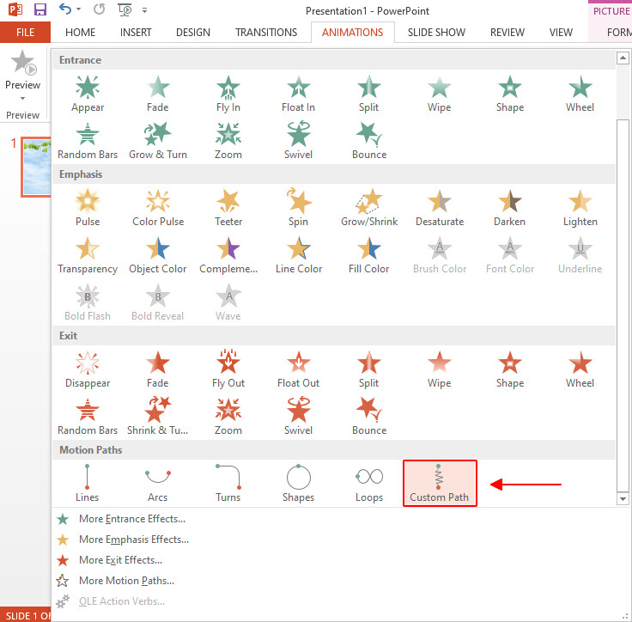Choose the Grow/Shrink emphasis animation
This screenshot has height=622, width=632.
tap(368, 208)
